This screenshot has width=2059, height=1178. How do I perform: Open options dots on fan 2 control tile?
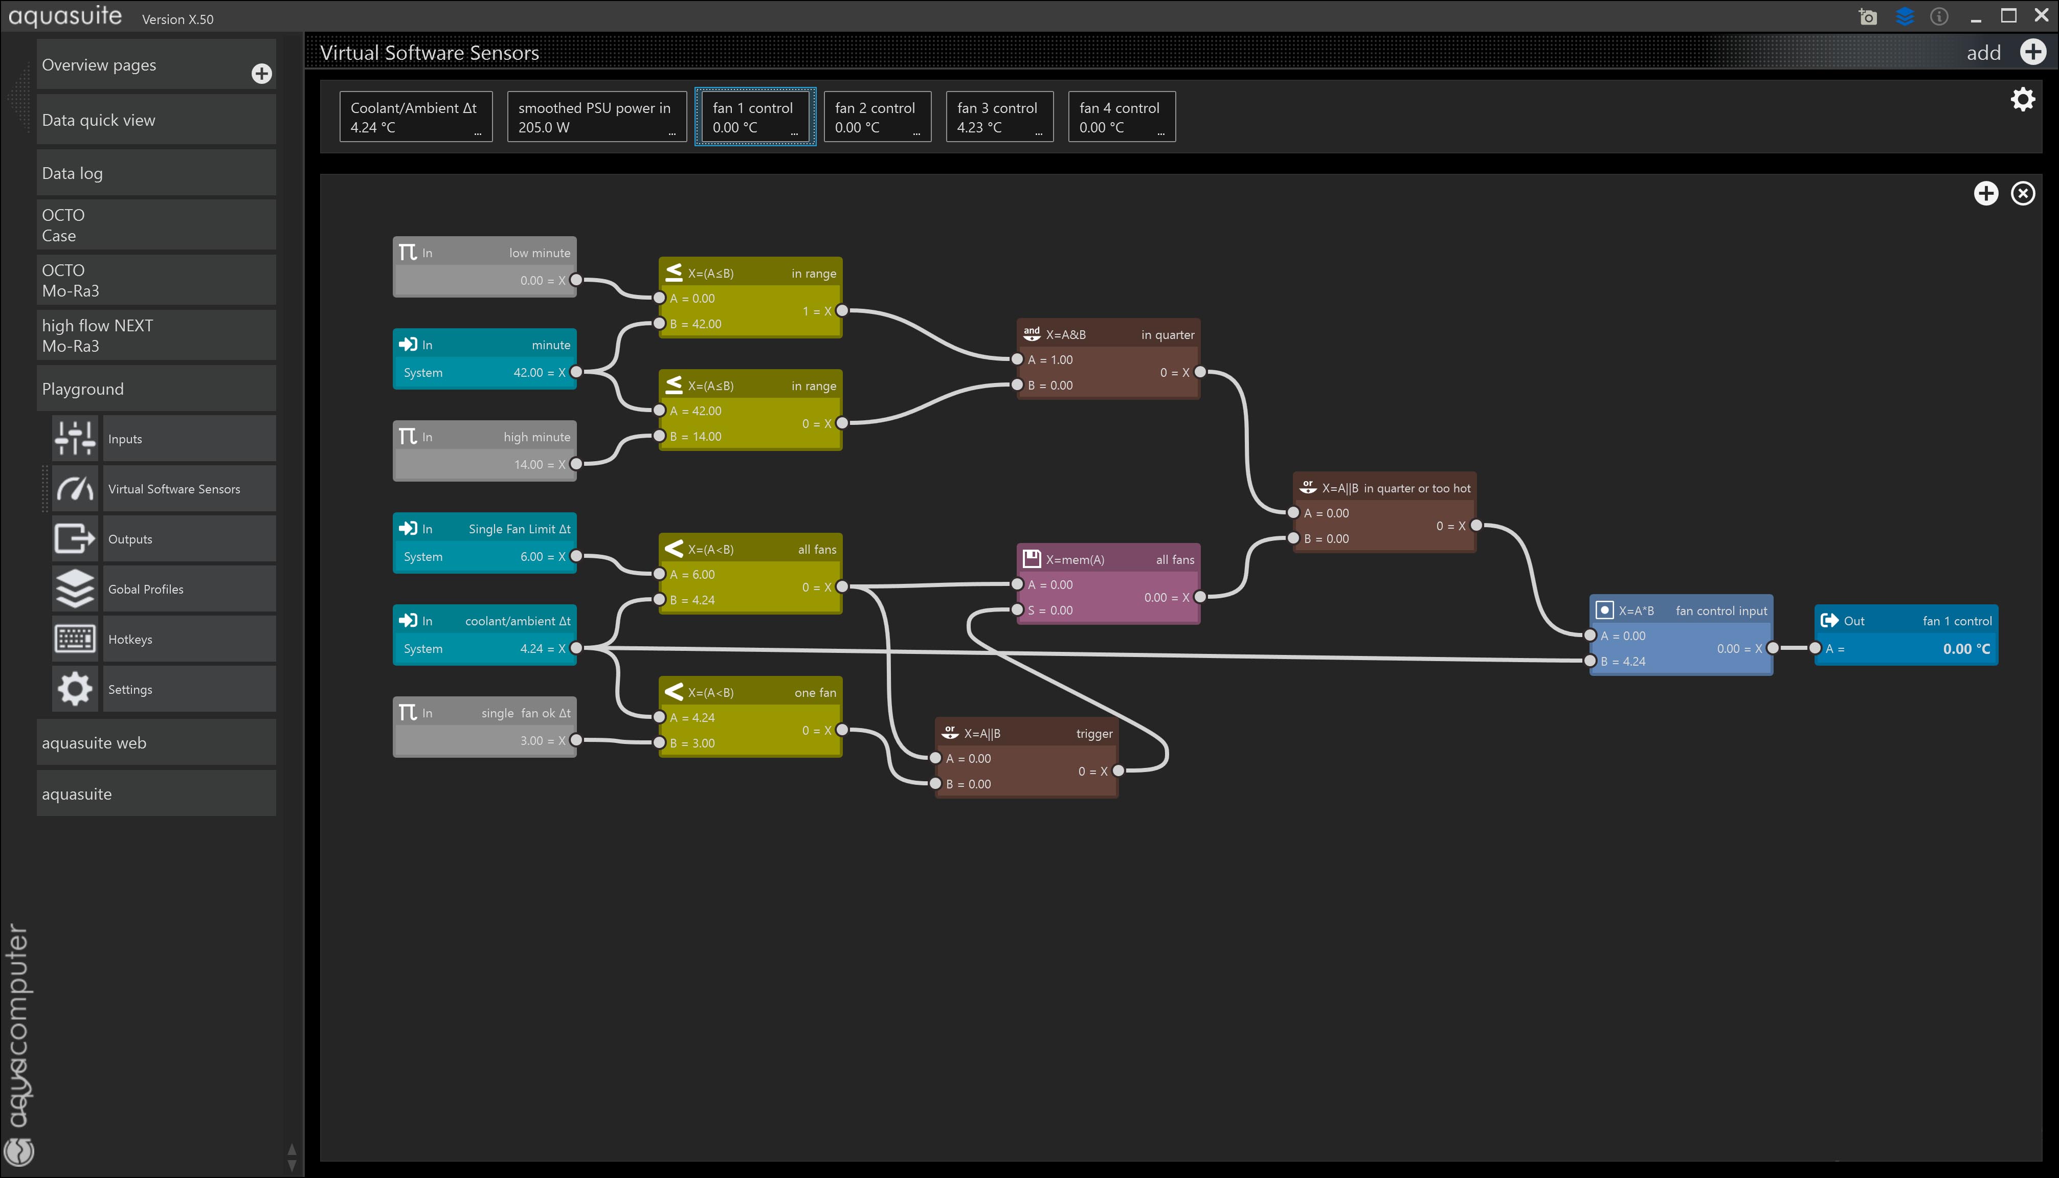point(916,134)
